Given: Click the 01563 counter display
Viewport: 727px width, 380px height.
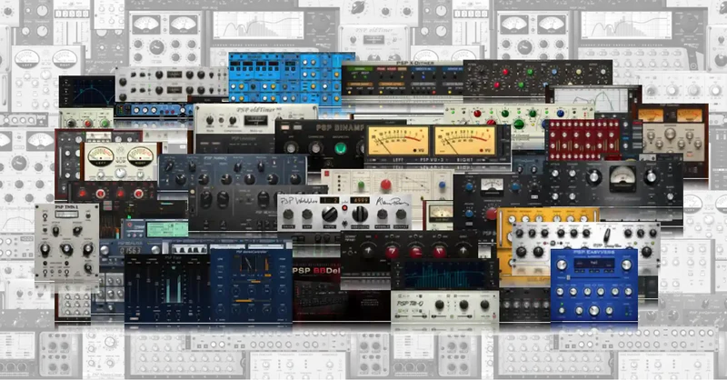Looking at the screenshot, I should point(130,251).
